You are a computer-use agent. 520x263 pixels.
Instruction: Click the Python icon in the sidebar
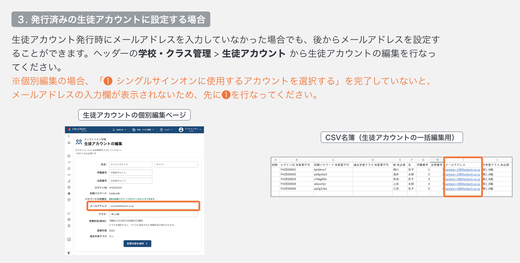point(69,194)
